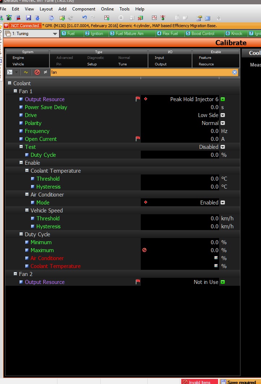261x384 pixels.
Task: Toggle the Advanced type filter
Action: 65,57
